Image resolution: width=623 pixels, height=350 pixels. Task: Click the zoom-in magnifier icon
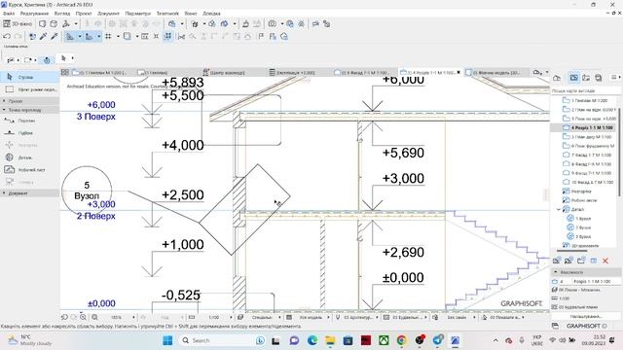tap(83, 317)
